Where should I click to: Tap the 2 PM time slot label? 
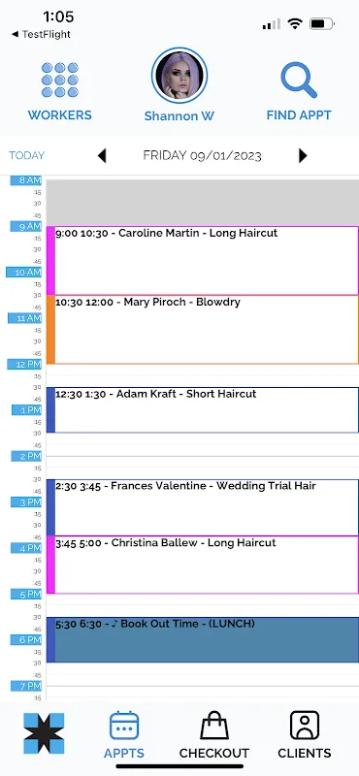pyautogui.click(x=26, y=456)
